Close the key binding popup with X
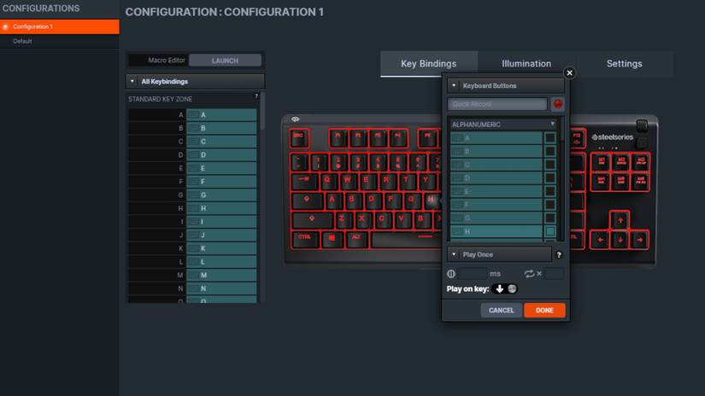 coord(570,73)
